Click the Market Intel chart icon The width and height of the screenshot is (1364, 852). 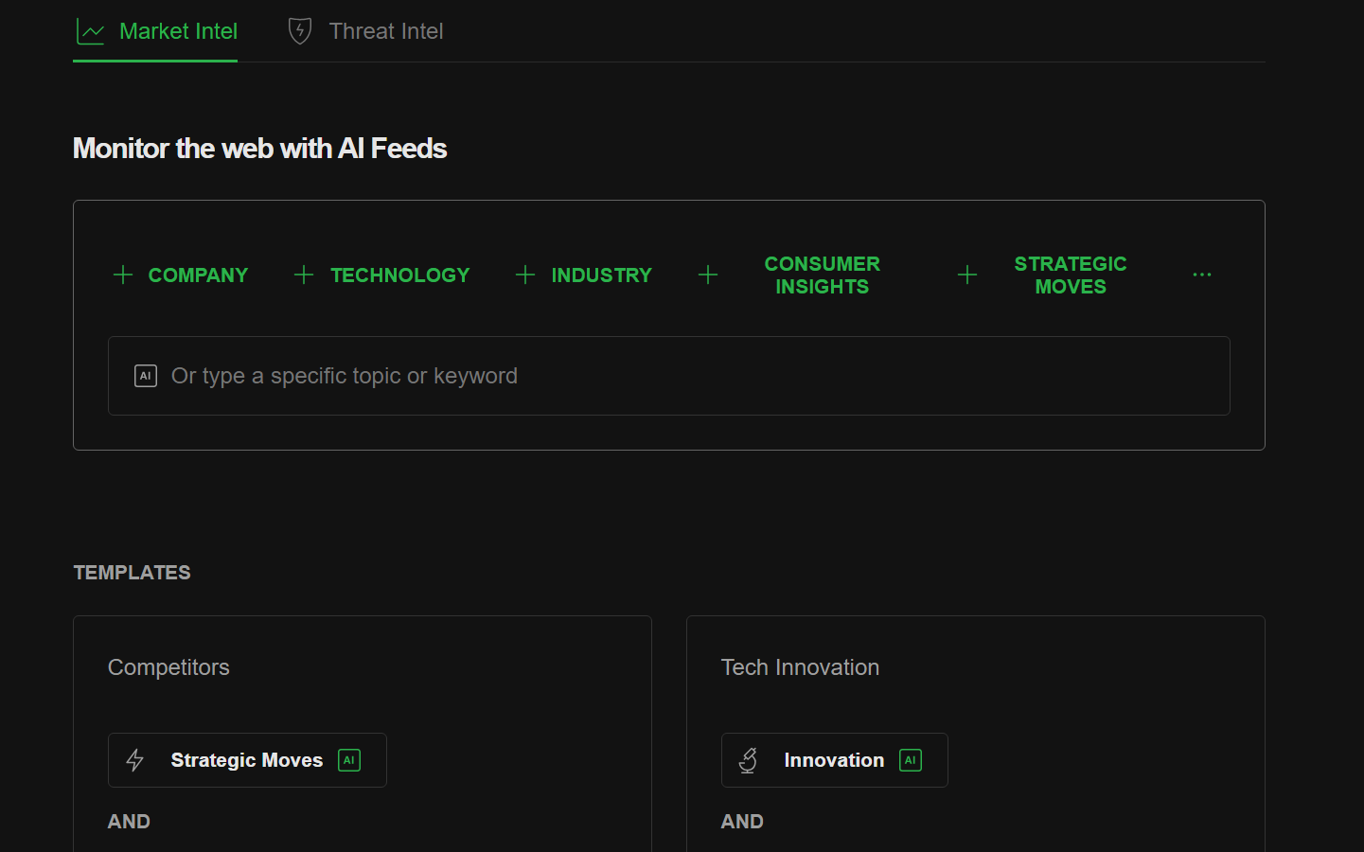click(x=91, y=32)
